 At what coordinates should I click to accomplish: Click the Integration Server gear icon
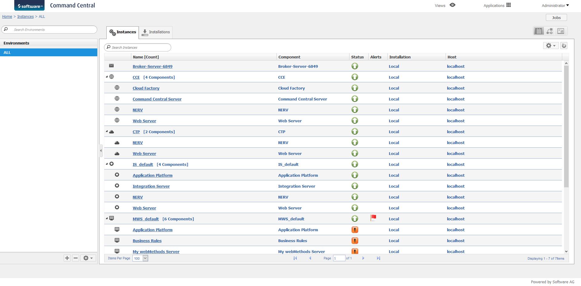pos(117,186)
